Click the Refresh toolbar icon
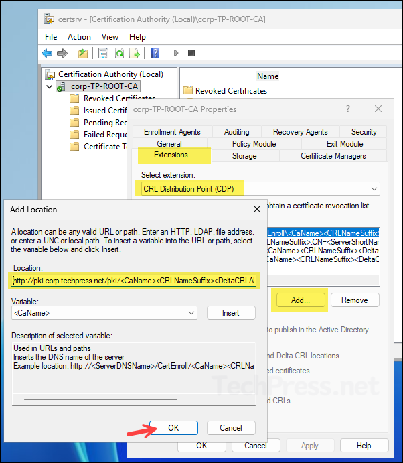The width and height of the screenshot is (403, 463). pyautogui.click(x=119, y=53)
